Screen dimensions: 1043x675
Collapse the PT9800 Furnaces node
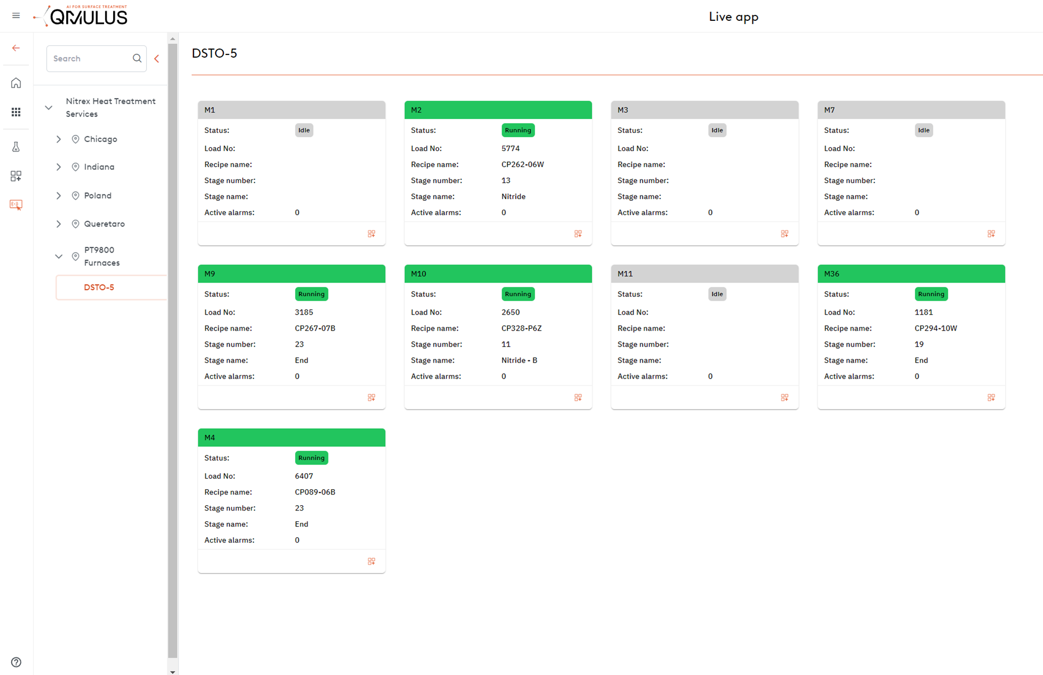tap(59, 256)
